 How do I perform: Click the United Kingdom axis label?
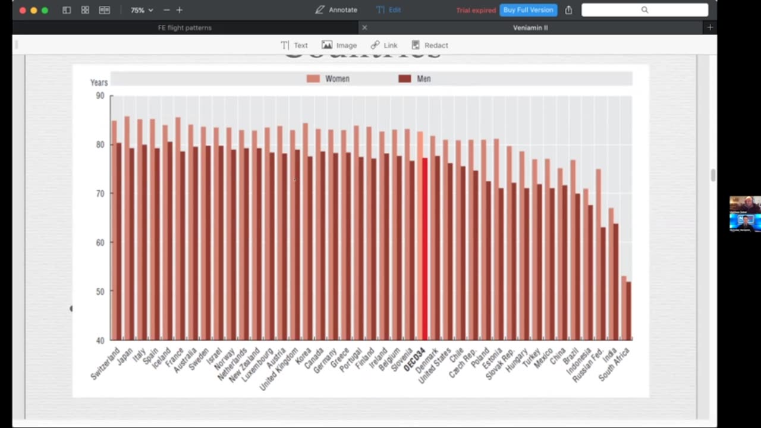pos(279,369)
